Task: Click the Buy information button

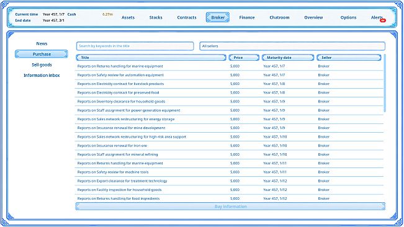Action: coord(230,207)
